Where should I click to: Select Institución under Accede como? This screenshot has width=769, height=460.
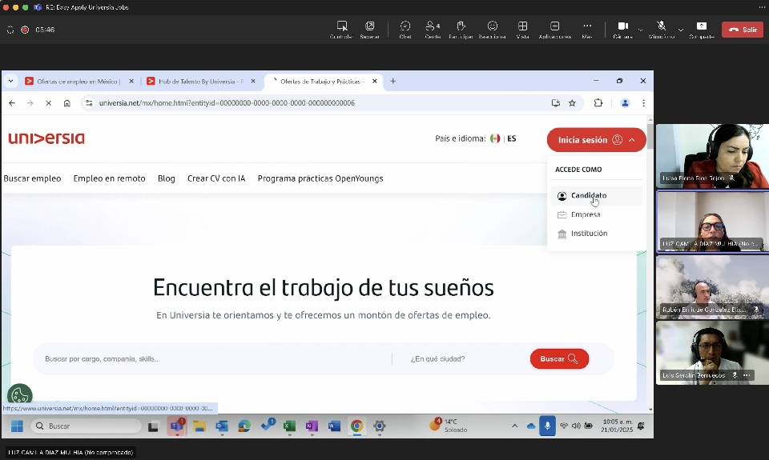point(596,234)
